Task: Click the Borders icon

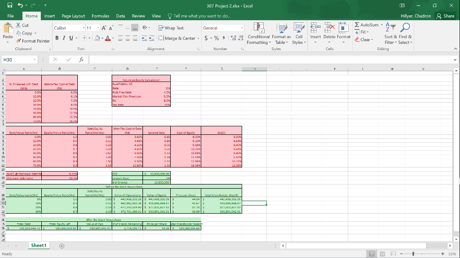Action: click(x=84, y=38)
